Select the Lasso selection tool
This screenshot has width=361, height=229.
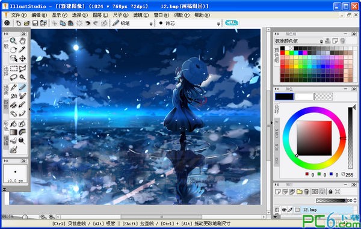click(x=14, y=77)
